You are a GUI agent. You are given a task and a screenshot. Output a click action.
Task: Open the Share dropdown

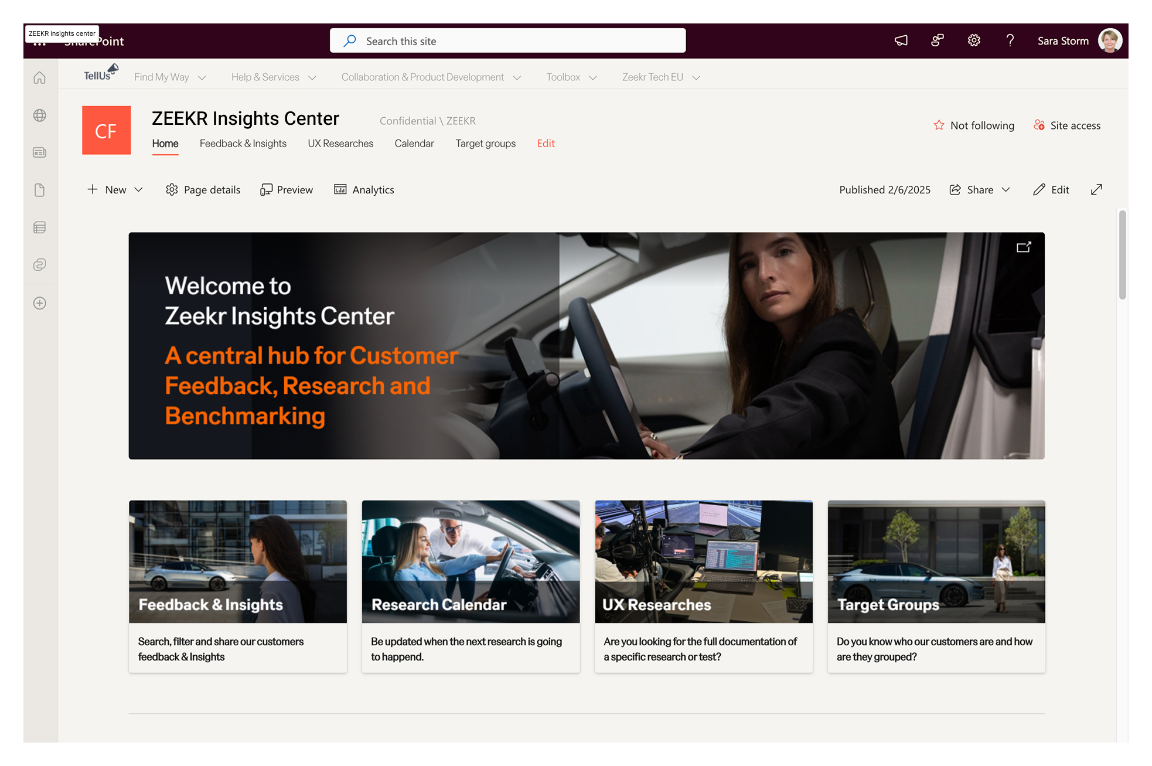coord(980,189)
